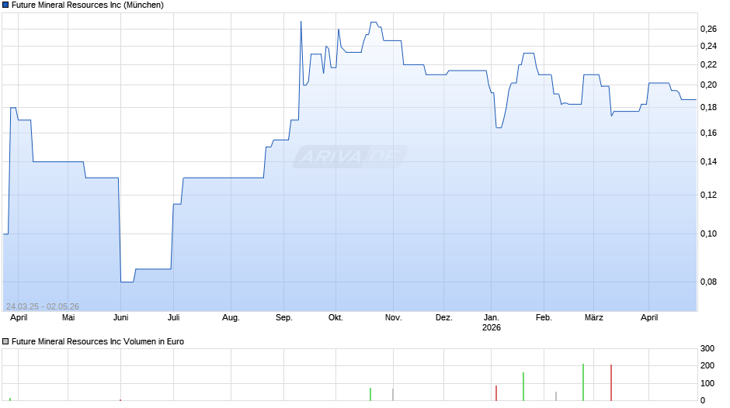730x408 pixels.
Task: Click the date range '24.03.25 - 02.05.26'
Action: click(x=43, y=306)
